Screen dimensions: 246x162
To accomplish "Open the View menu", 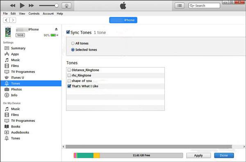I will [x=22, y=13].
